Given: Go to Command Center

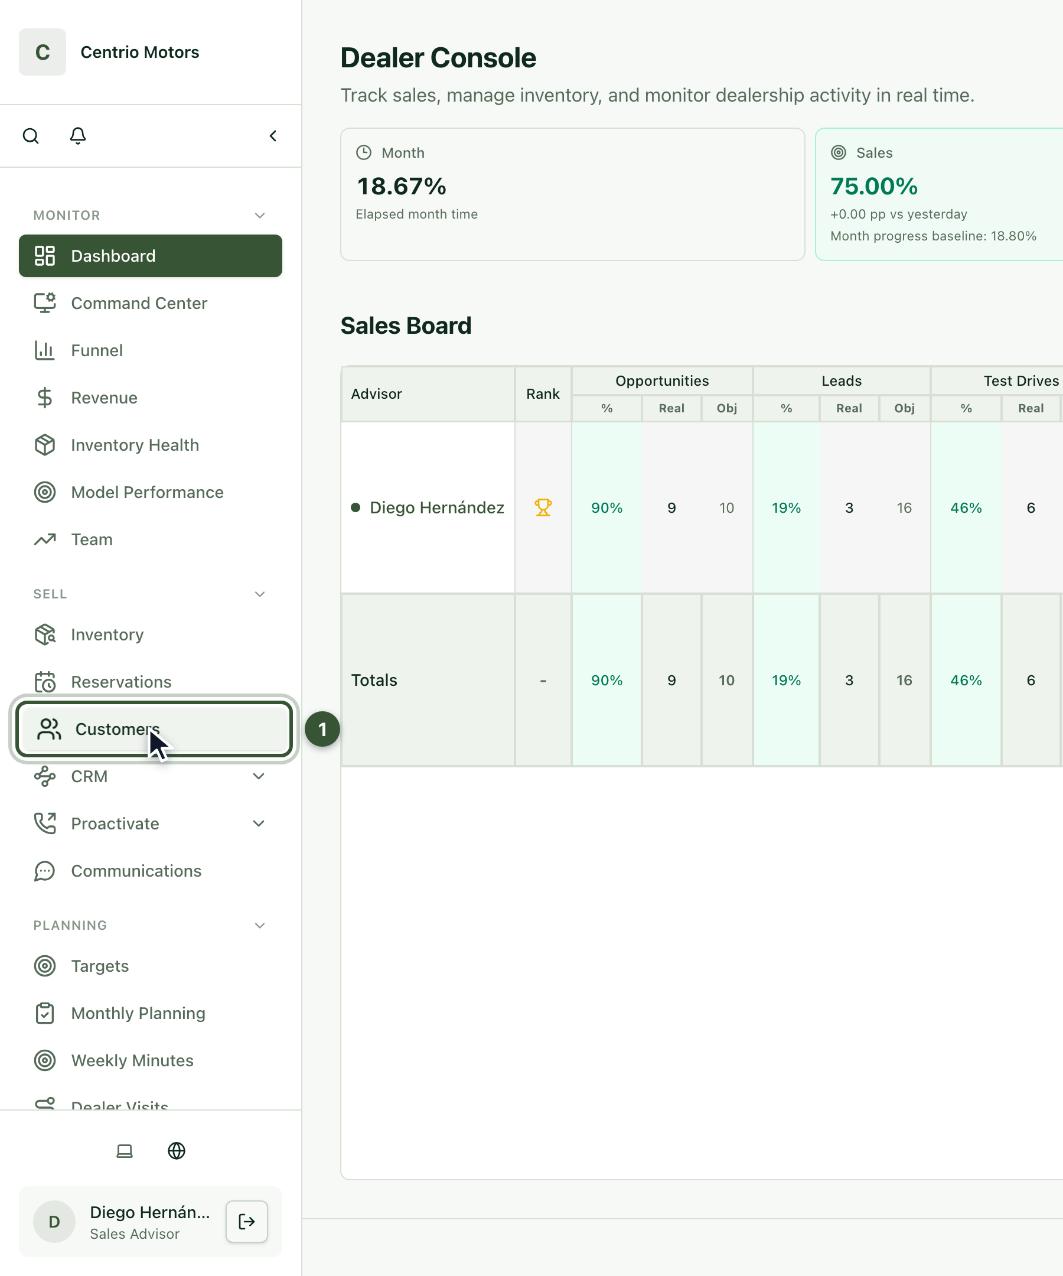Looking at the screenshot, I should (151, 303).
